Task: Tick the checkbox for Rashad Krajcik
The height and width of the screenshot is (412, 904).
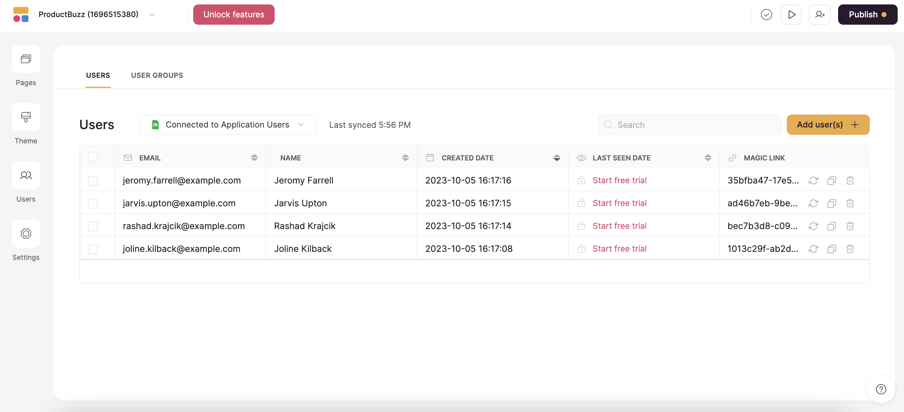Action: coord(93,226)
